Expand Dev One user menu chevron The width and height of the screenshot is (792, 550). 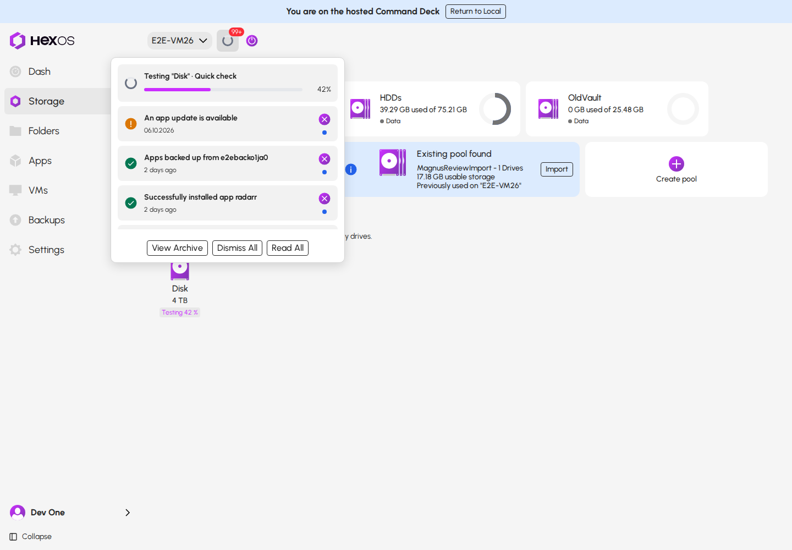click(128, 513)
